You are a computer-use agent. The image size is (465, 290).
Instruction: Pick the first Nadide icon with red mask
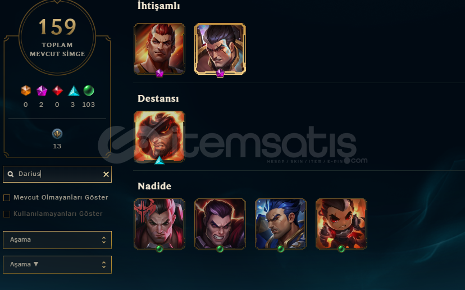159,224
